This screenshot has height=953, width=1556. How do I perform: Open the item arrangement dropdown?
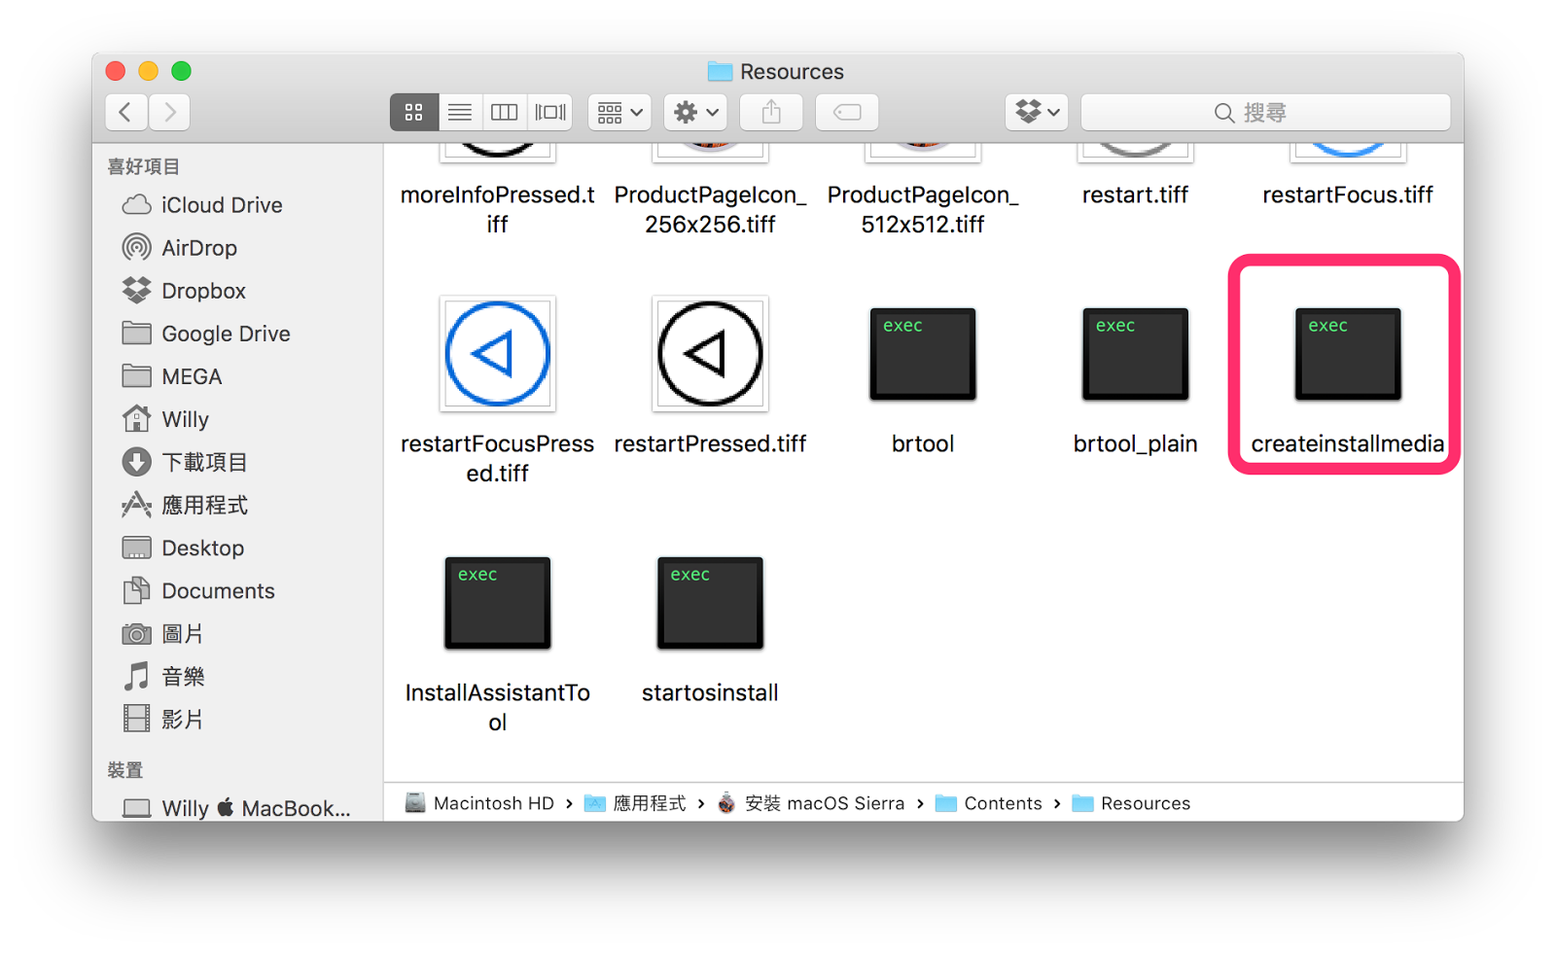click(x=619, y=113)
